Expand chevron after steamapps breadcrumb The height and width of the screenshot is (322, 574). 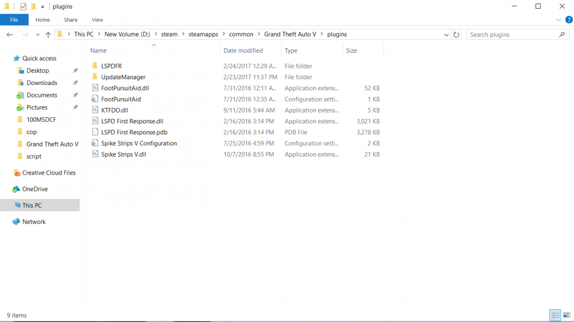point(224,34)
